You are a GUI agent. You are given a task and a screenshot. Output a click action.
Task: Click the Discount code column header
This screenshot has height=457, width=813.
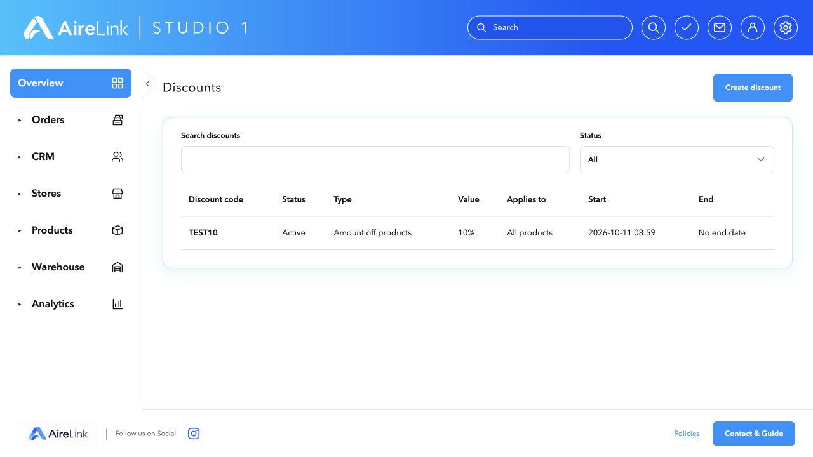click(x=216, y=199)
